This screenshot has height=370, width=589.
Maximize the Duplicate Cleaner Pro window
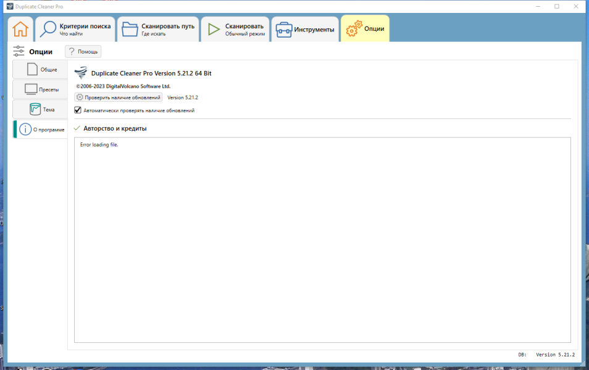[x=557, y=6]
